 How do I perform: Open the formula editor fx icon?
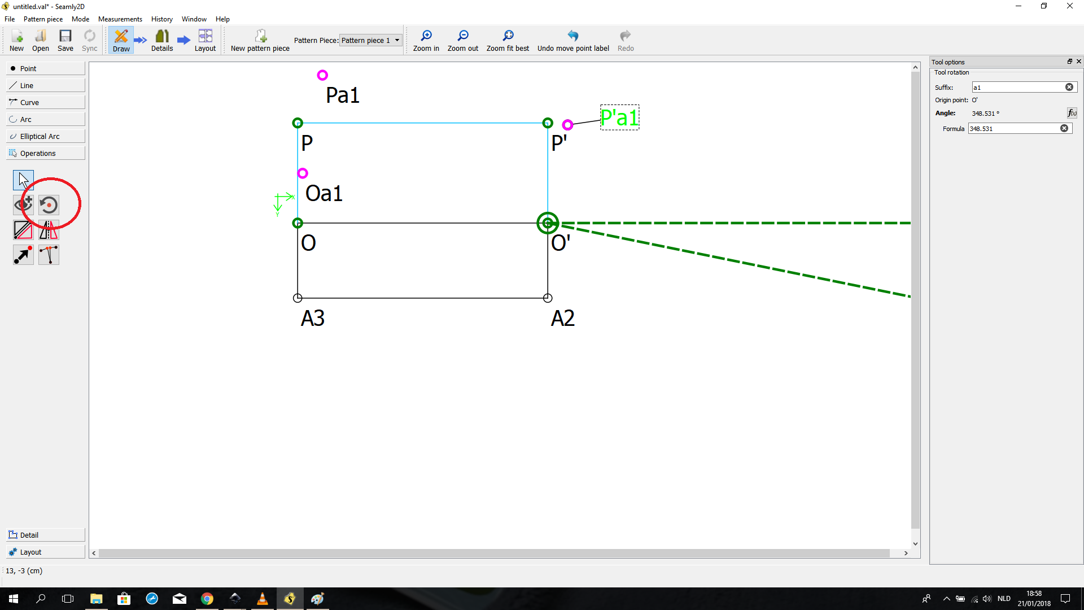[x=1072, y=113]
